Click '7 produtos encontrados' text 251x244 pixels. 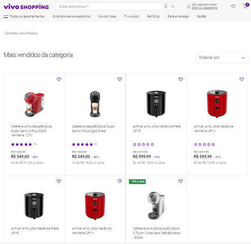tap(21, 33)
